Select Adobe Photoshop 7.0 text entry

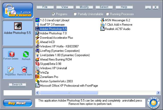click(53, 33)
